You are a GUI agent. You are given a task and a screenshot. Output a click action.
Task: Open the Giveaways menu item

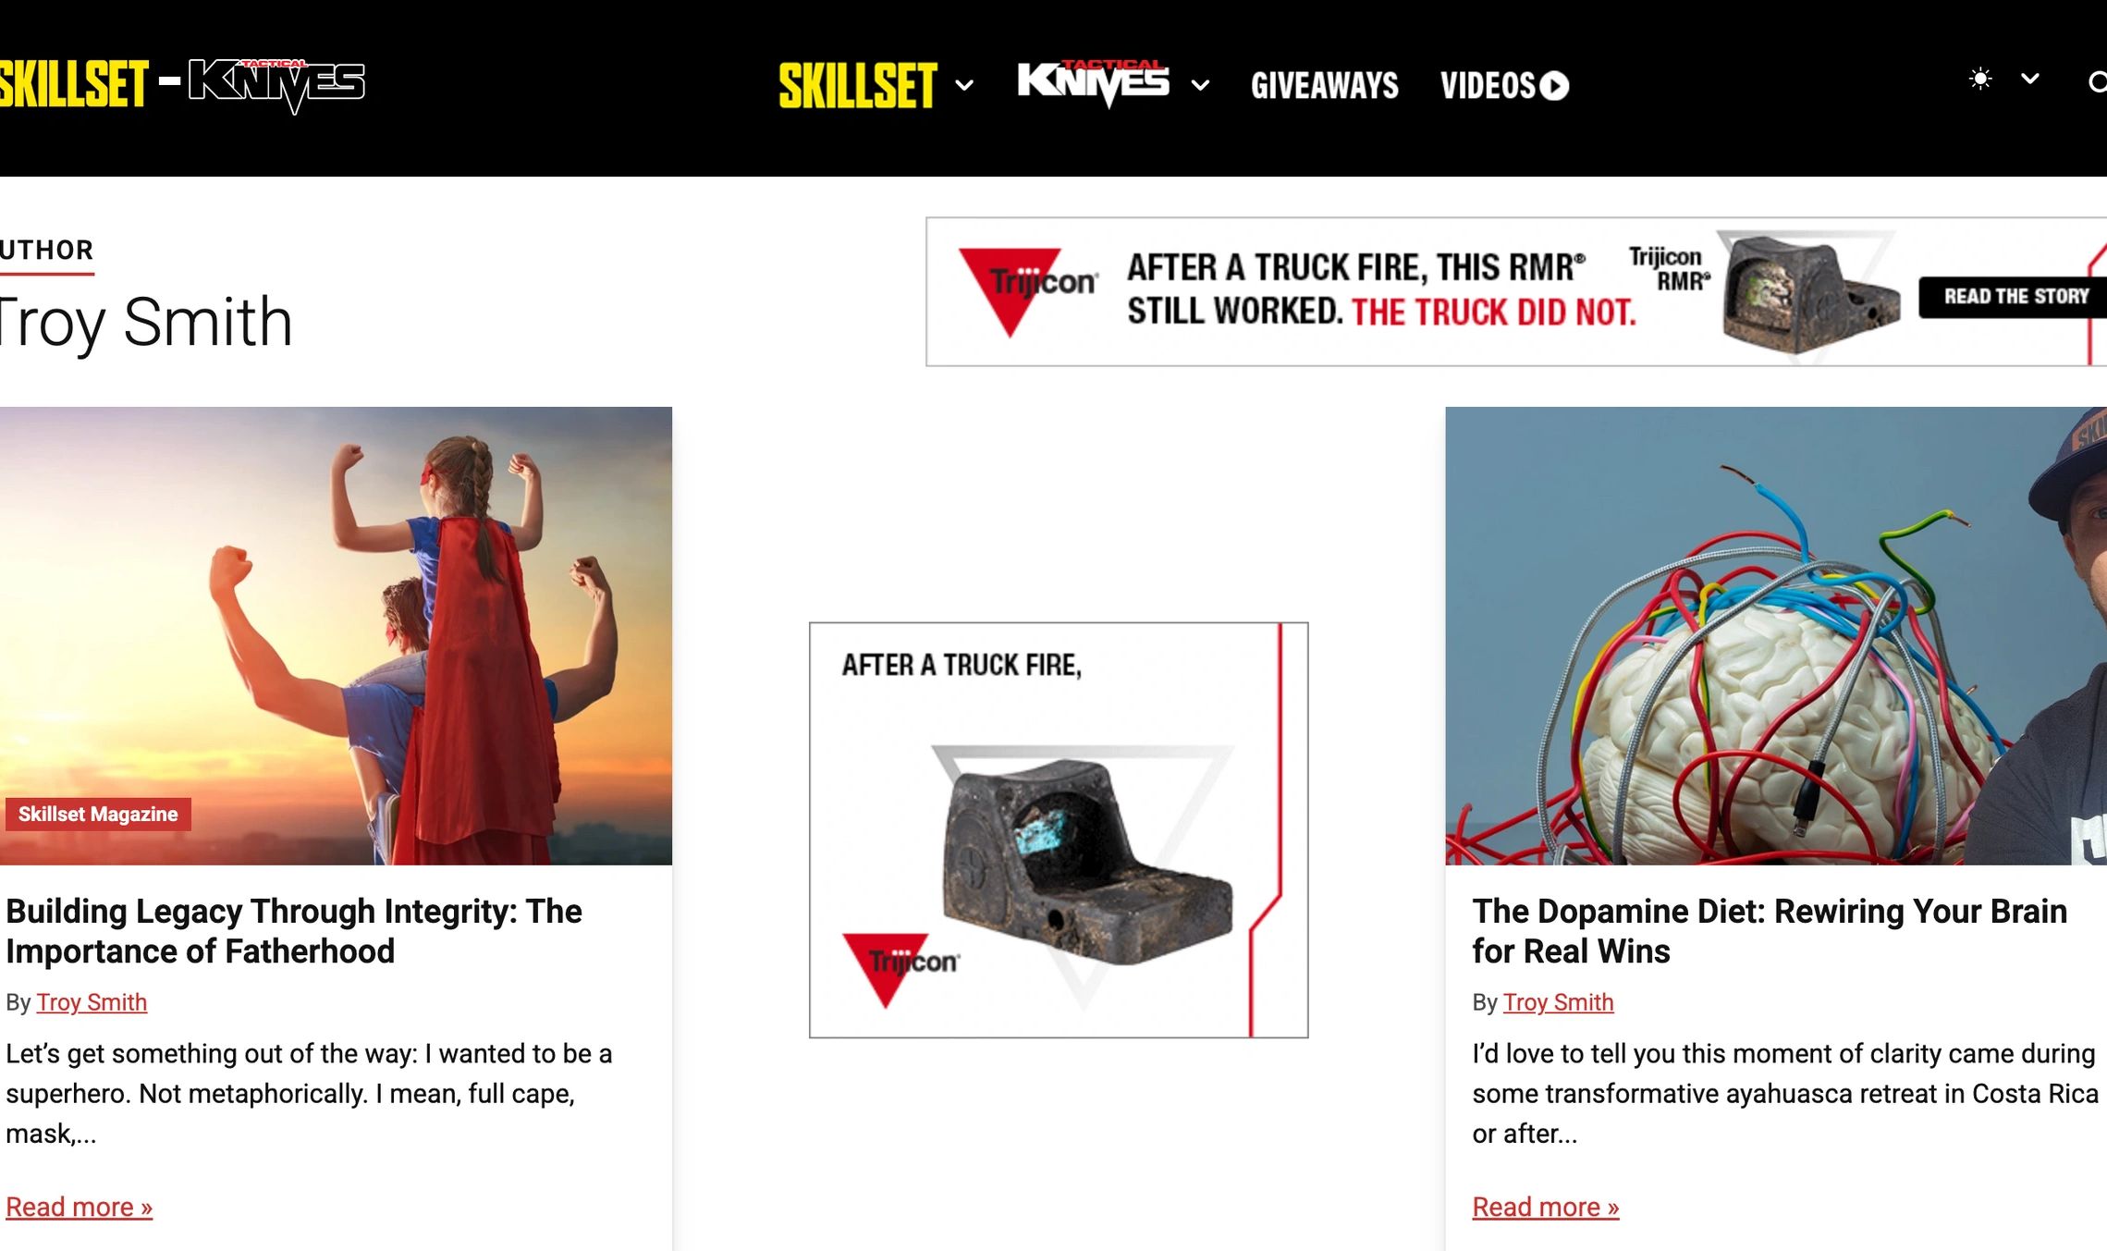point(1324,86)
